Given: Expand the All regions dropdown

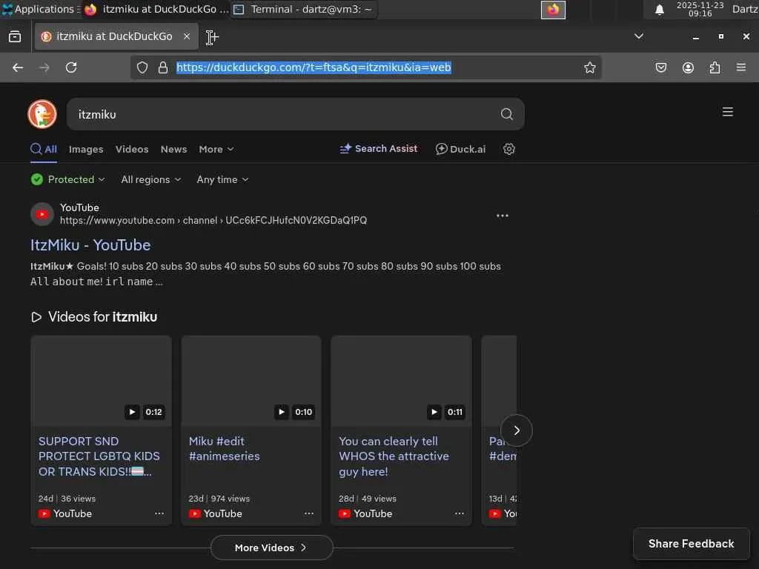Looking at the screenshot, I should point(151,179).
